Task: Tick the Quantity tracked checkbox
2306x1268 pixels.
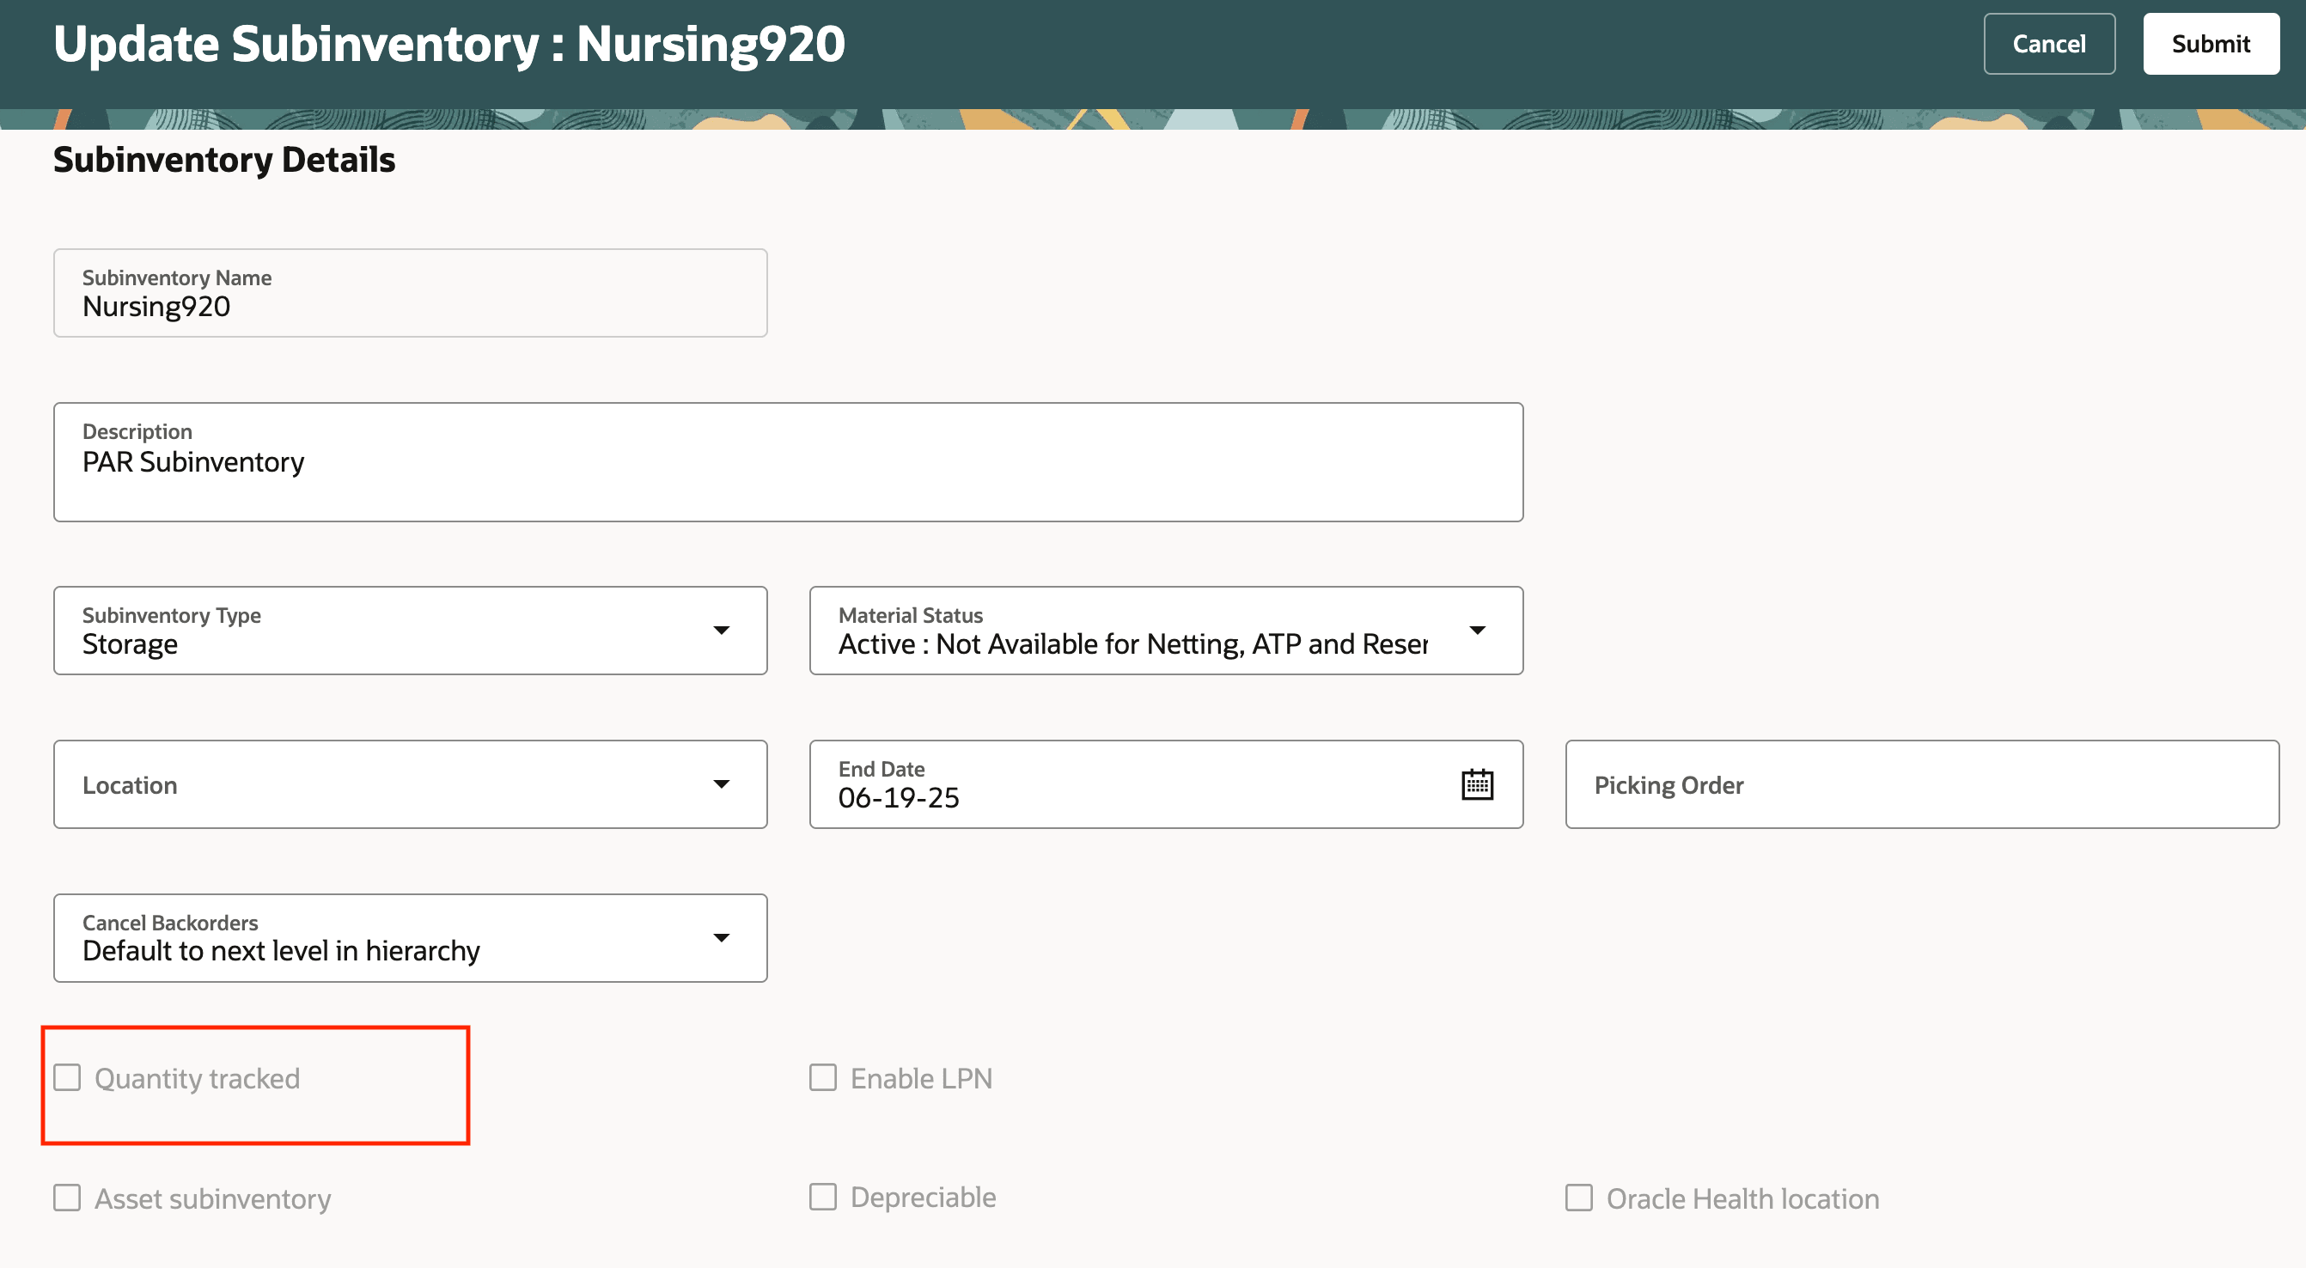Action: coord(67,1077)
